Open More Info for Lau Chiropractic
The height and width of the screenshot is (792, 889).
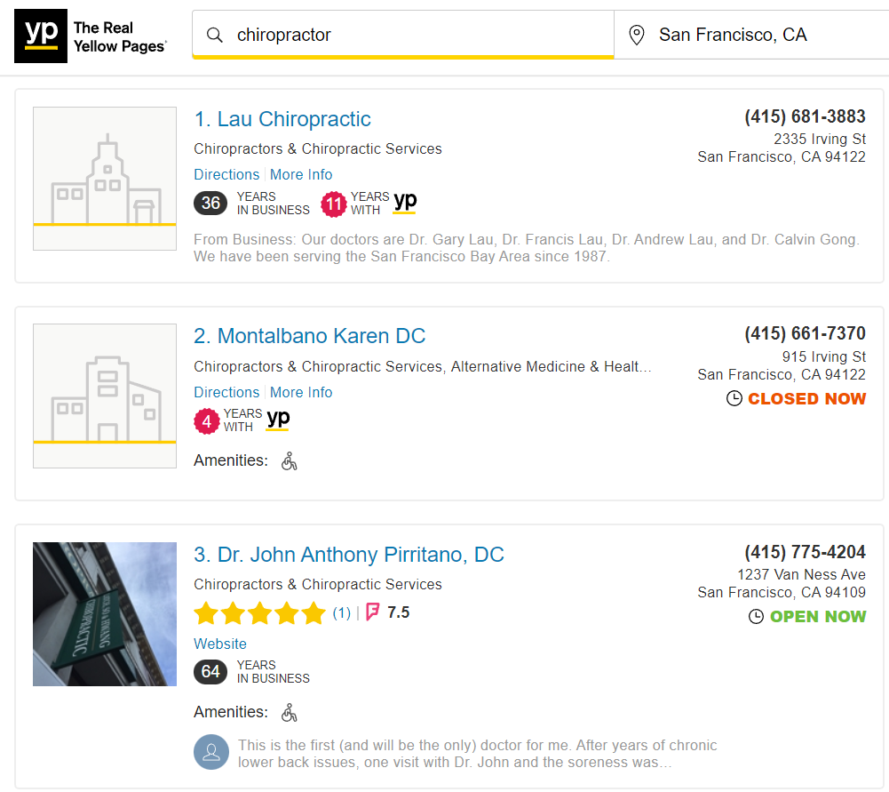click(301, 175)
